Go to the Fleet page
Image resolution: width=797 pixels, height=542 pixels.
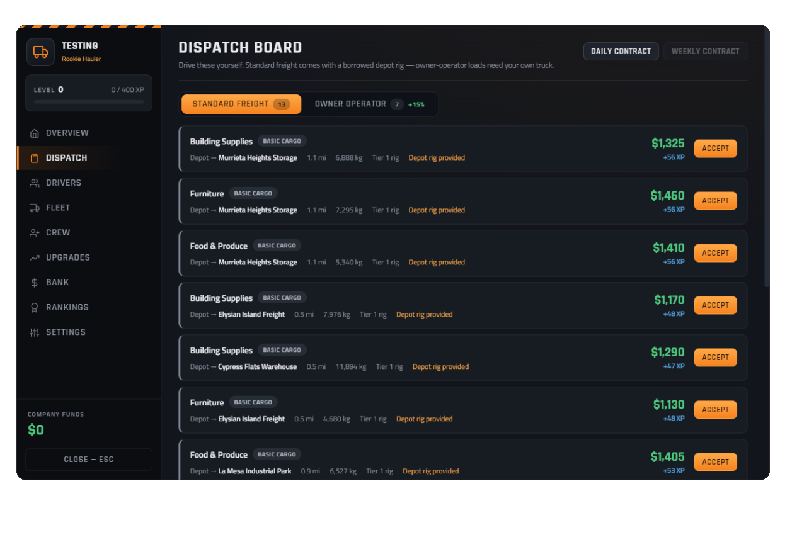[x=89, y=208]
